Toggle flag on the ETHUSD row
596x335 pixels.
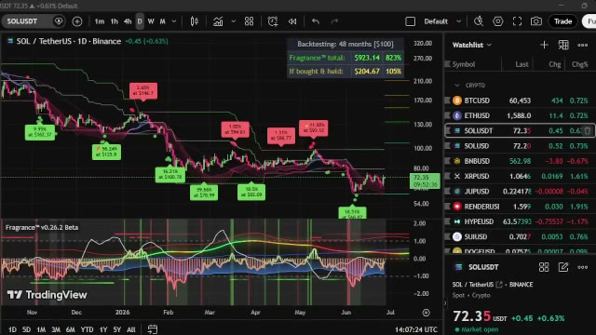point(448,115)
